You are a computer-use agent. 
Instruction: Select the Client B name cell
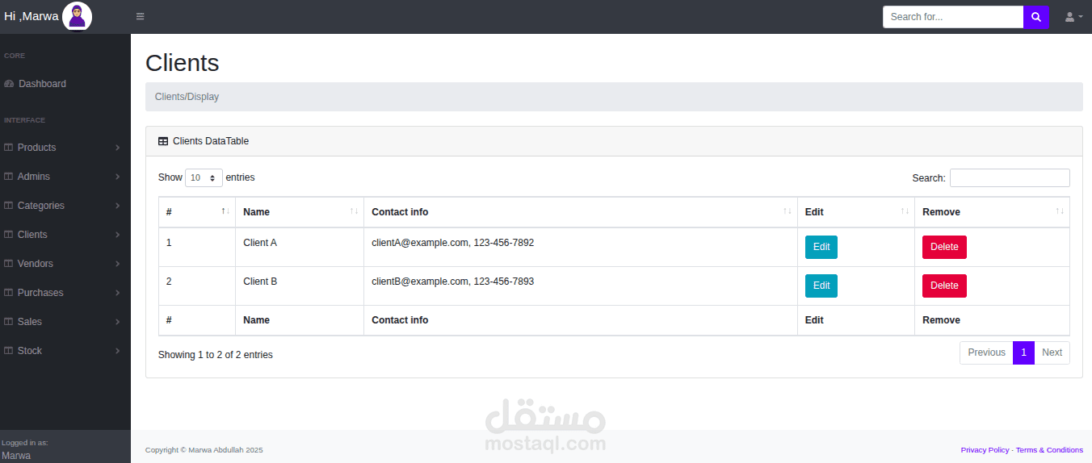coord(300,286)
